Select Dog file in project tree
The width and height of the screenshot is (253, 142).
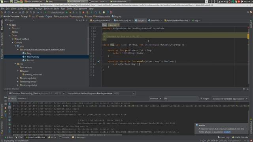tap(29, 53)
